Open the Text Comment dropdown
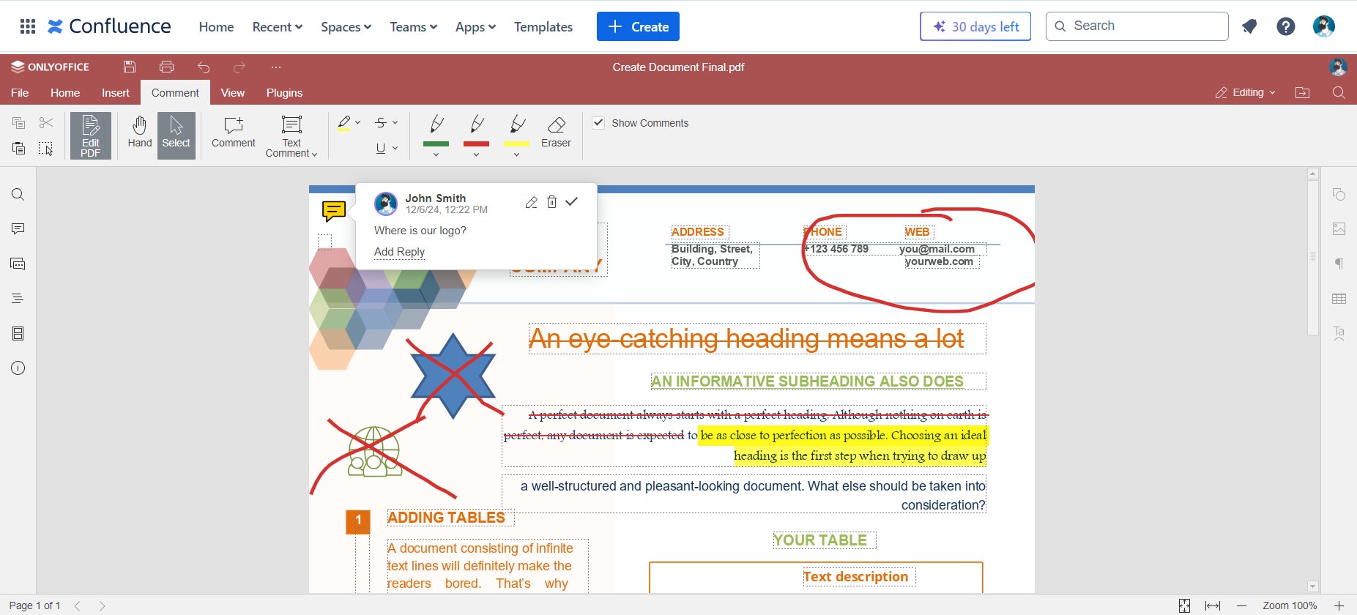This screenshot has height=615, width=1357. (x=291, y=136)
